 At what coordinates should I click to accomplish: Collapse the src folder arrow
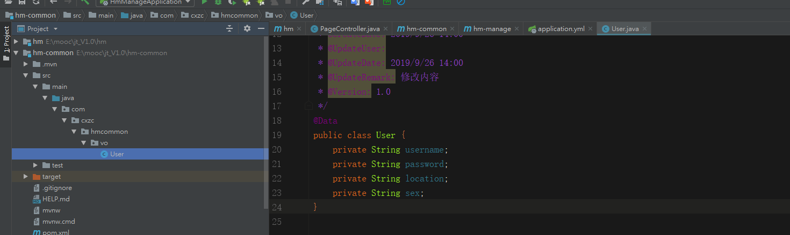point(25,75)
